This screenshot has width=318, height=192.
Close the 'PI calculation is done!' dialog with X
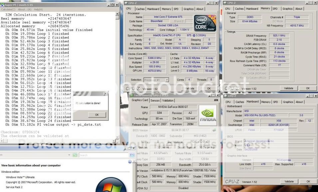[105, 94]
